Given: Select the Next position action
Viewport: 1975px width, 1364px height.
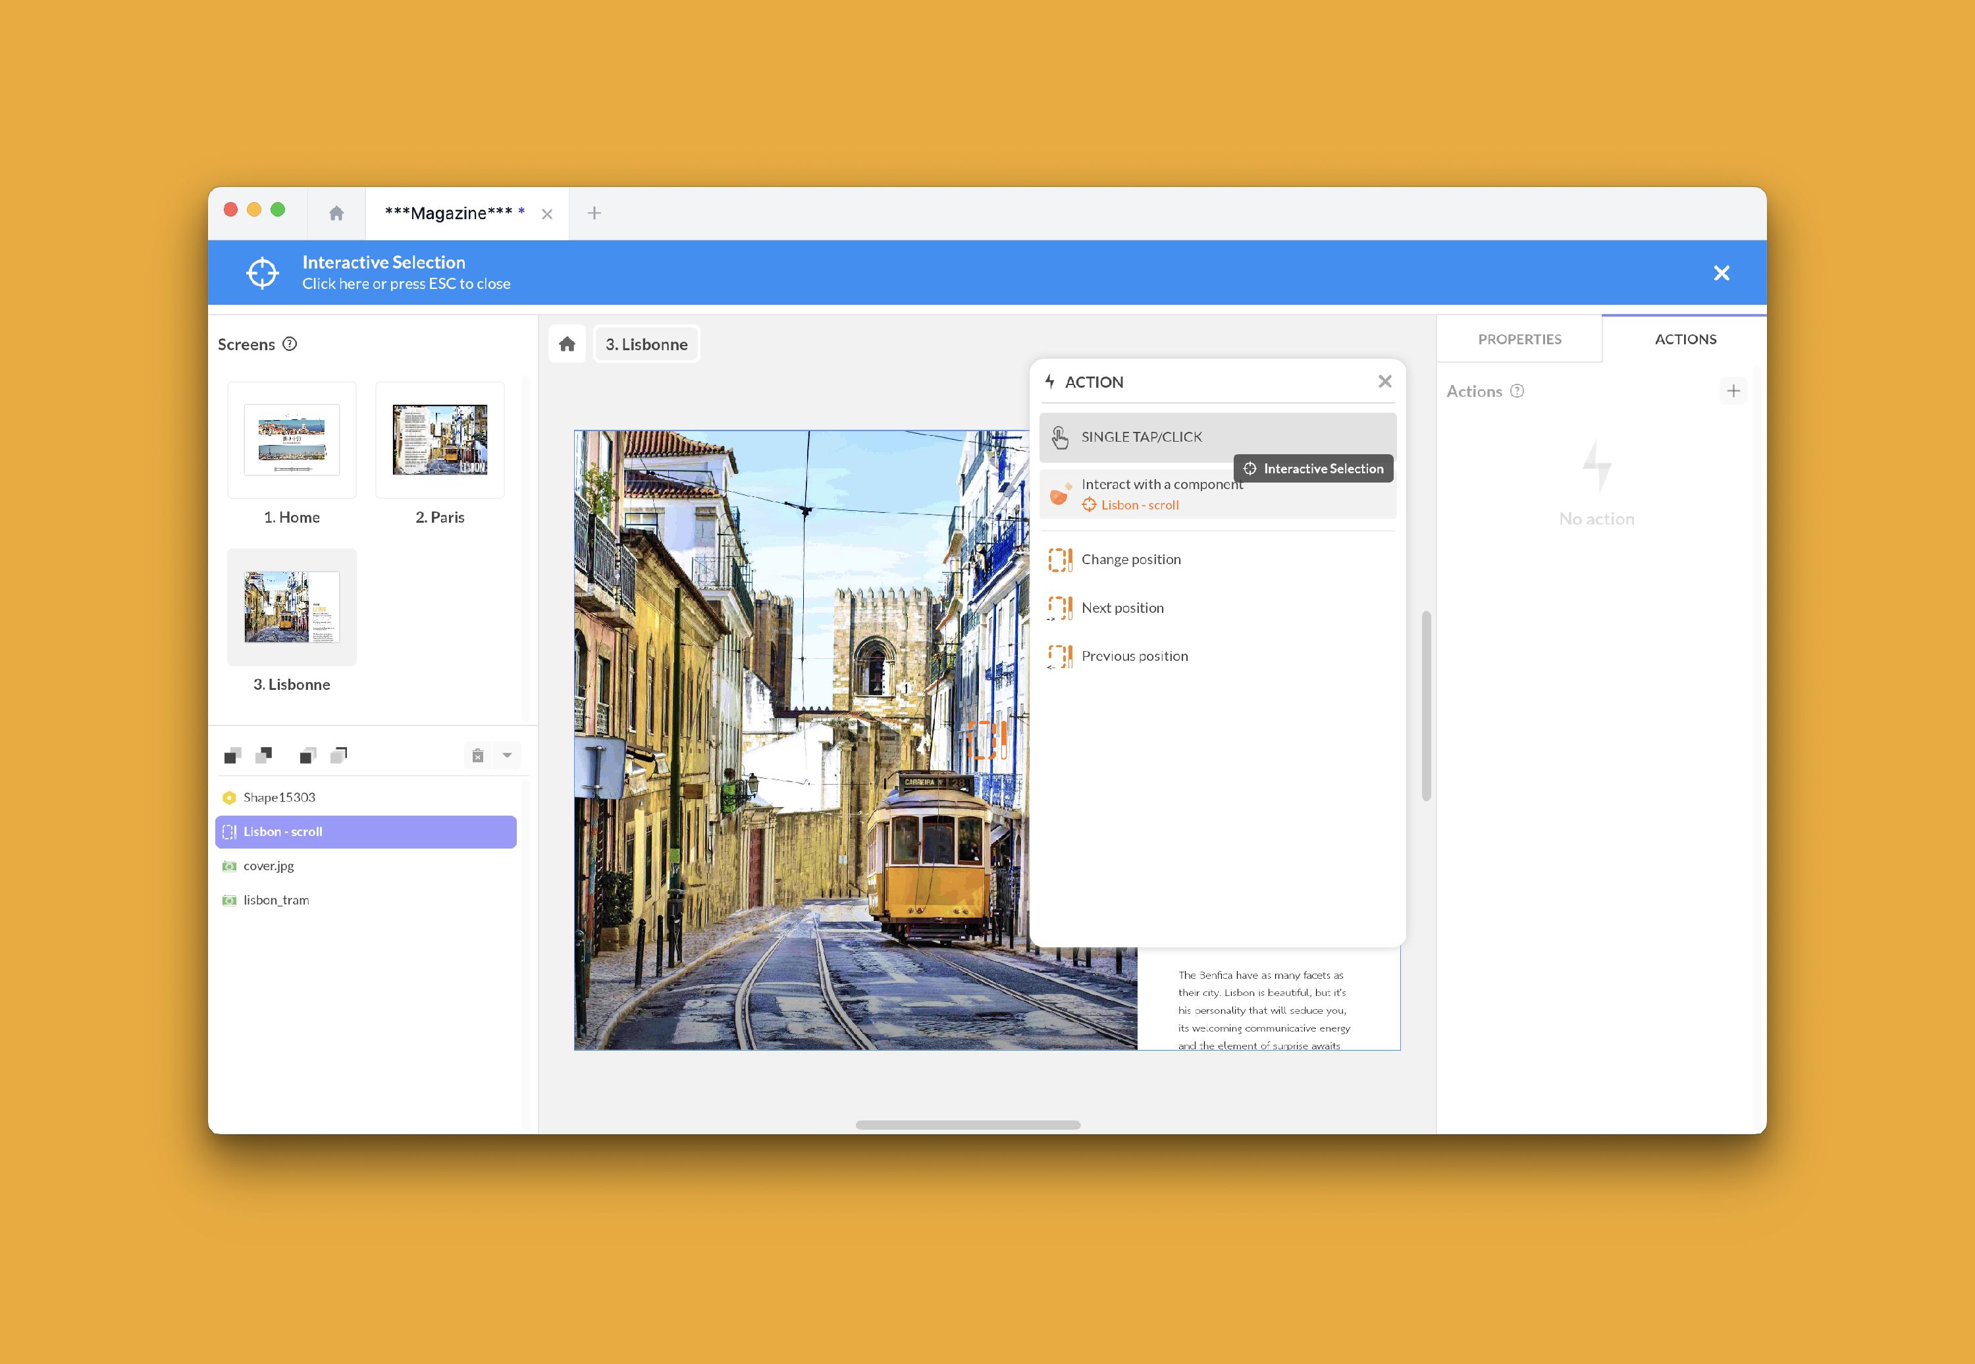Looking at the screenshot, I should [x=1122, y=608].
